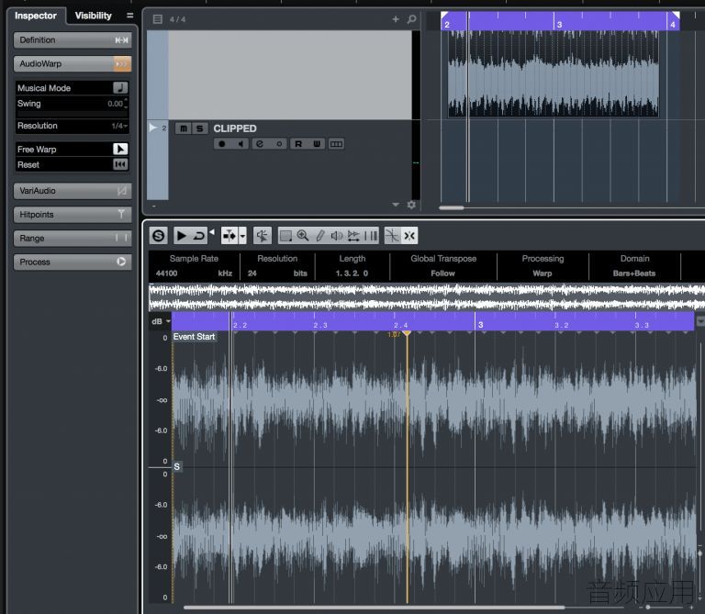The width and height of the screenshot is (705, 614).
Task: Toggle Solo Editor button in sample editor toolbar
Action: coord(158,236)
